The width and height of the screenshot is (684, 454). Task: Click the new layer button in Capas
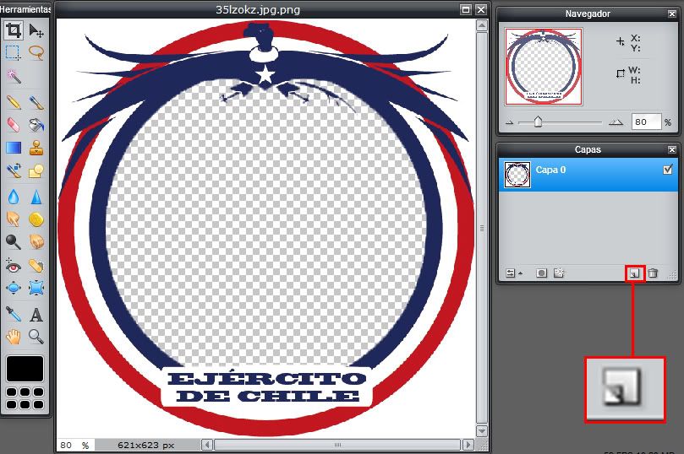tap(634, 273)
